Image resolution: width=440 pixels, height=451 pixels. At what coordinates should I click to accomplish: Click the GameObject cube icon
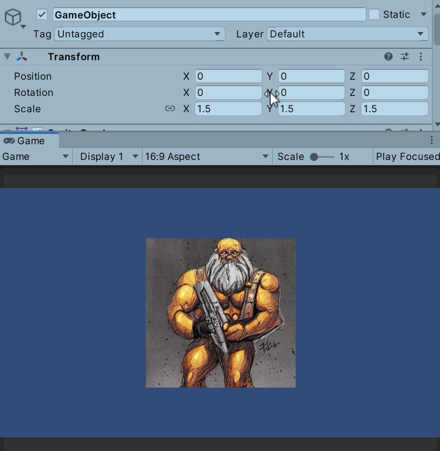tap(13, 17)
